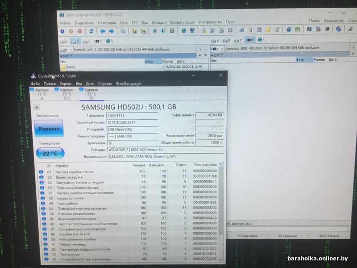The height and width of the screenshot is (268, 357).
Task: Select drive b in left panel drive bar
Action: [x=75, y=41]
